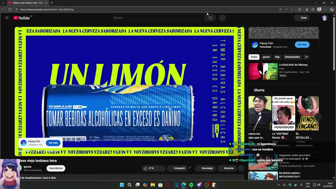Click the media music note toolbar icon
Image resolution: width=336 pixels, height=189 pixels.
(x=307, y=9)
